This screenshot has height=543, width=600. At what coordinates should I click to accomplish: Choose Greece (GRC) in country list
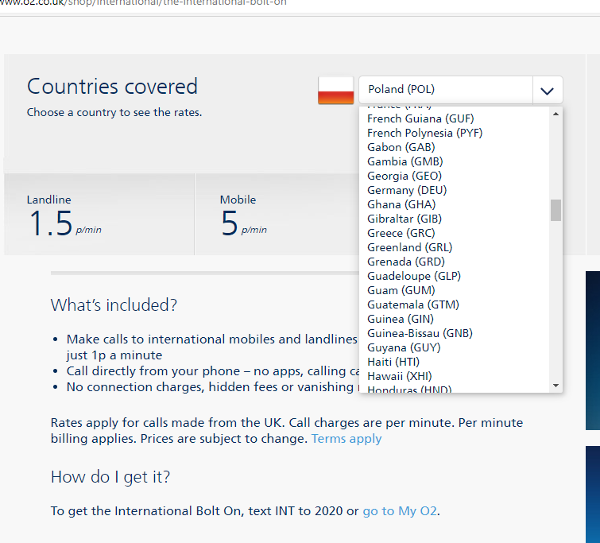(x=401, y=233)
